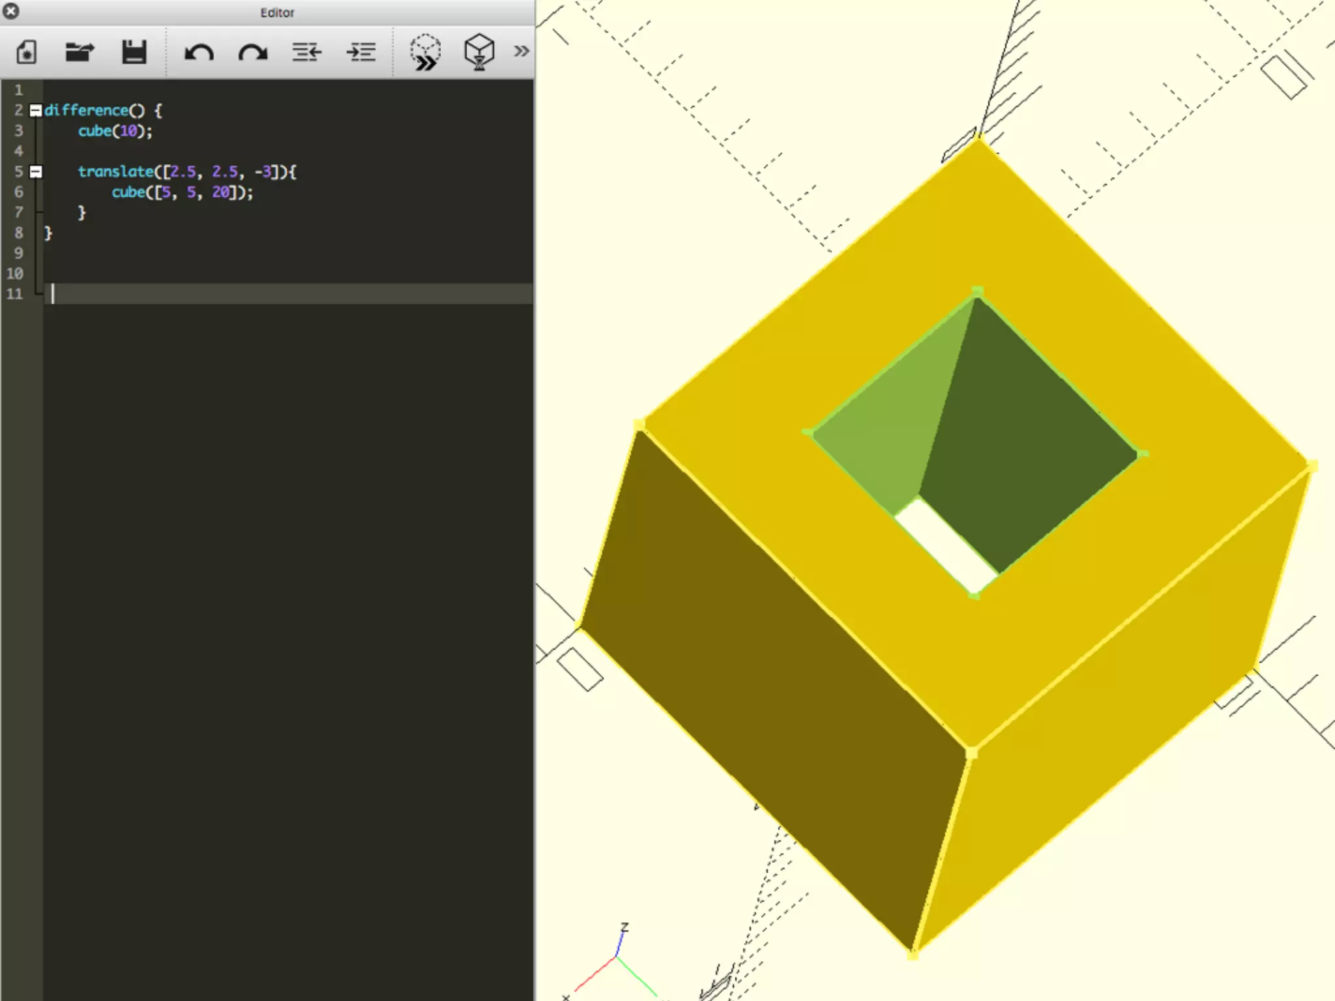Run the Preview render icon

coord(425,52)
